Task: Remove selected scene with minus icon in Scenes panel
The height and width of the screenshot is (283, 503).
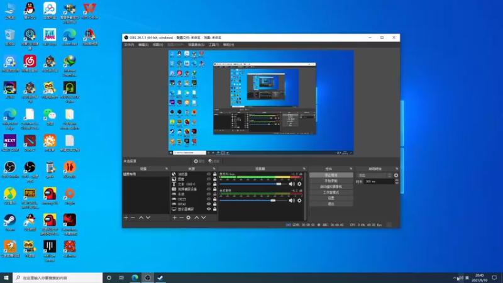Action: pos(133,218)
